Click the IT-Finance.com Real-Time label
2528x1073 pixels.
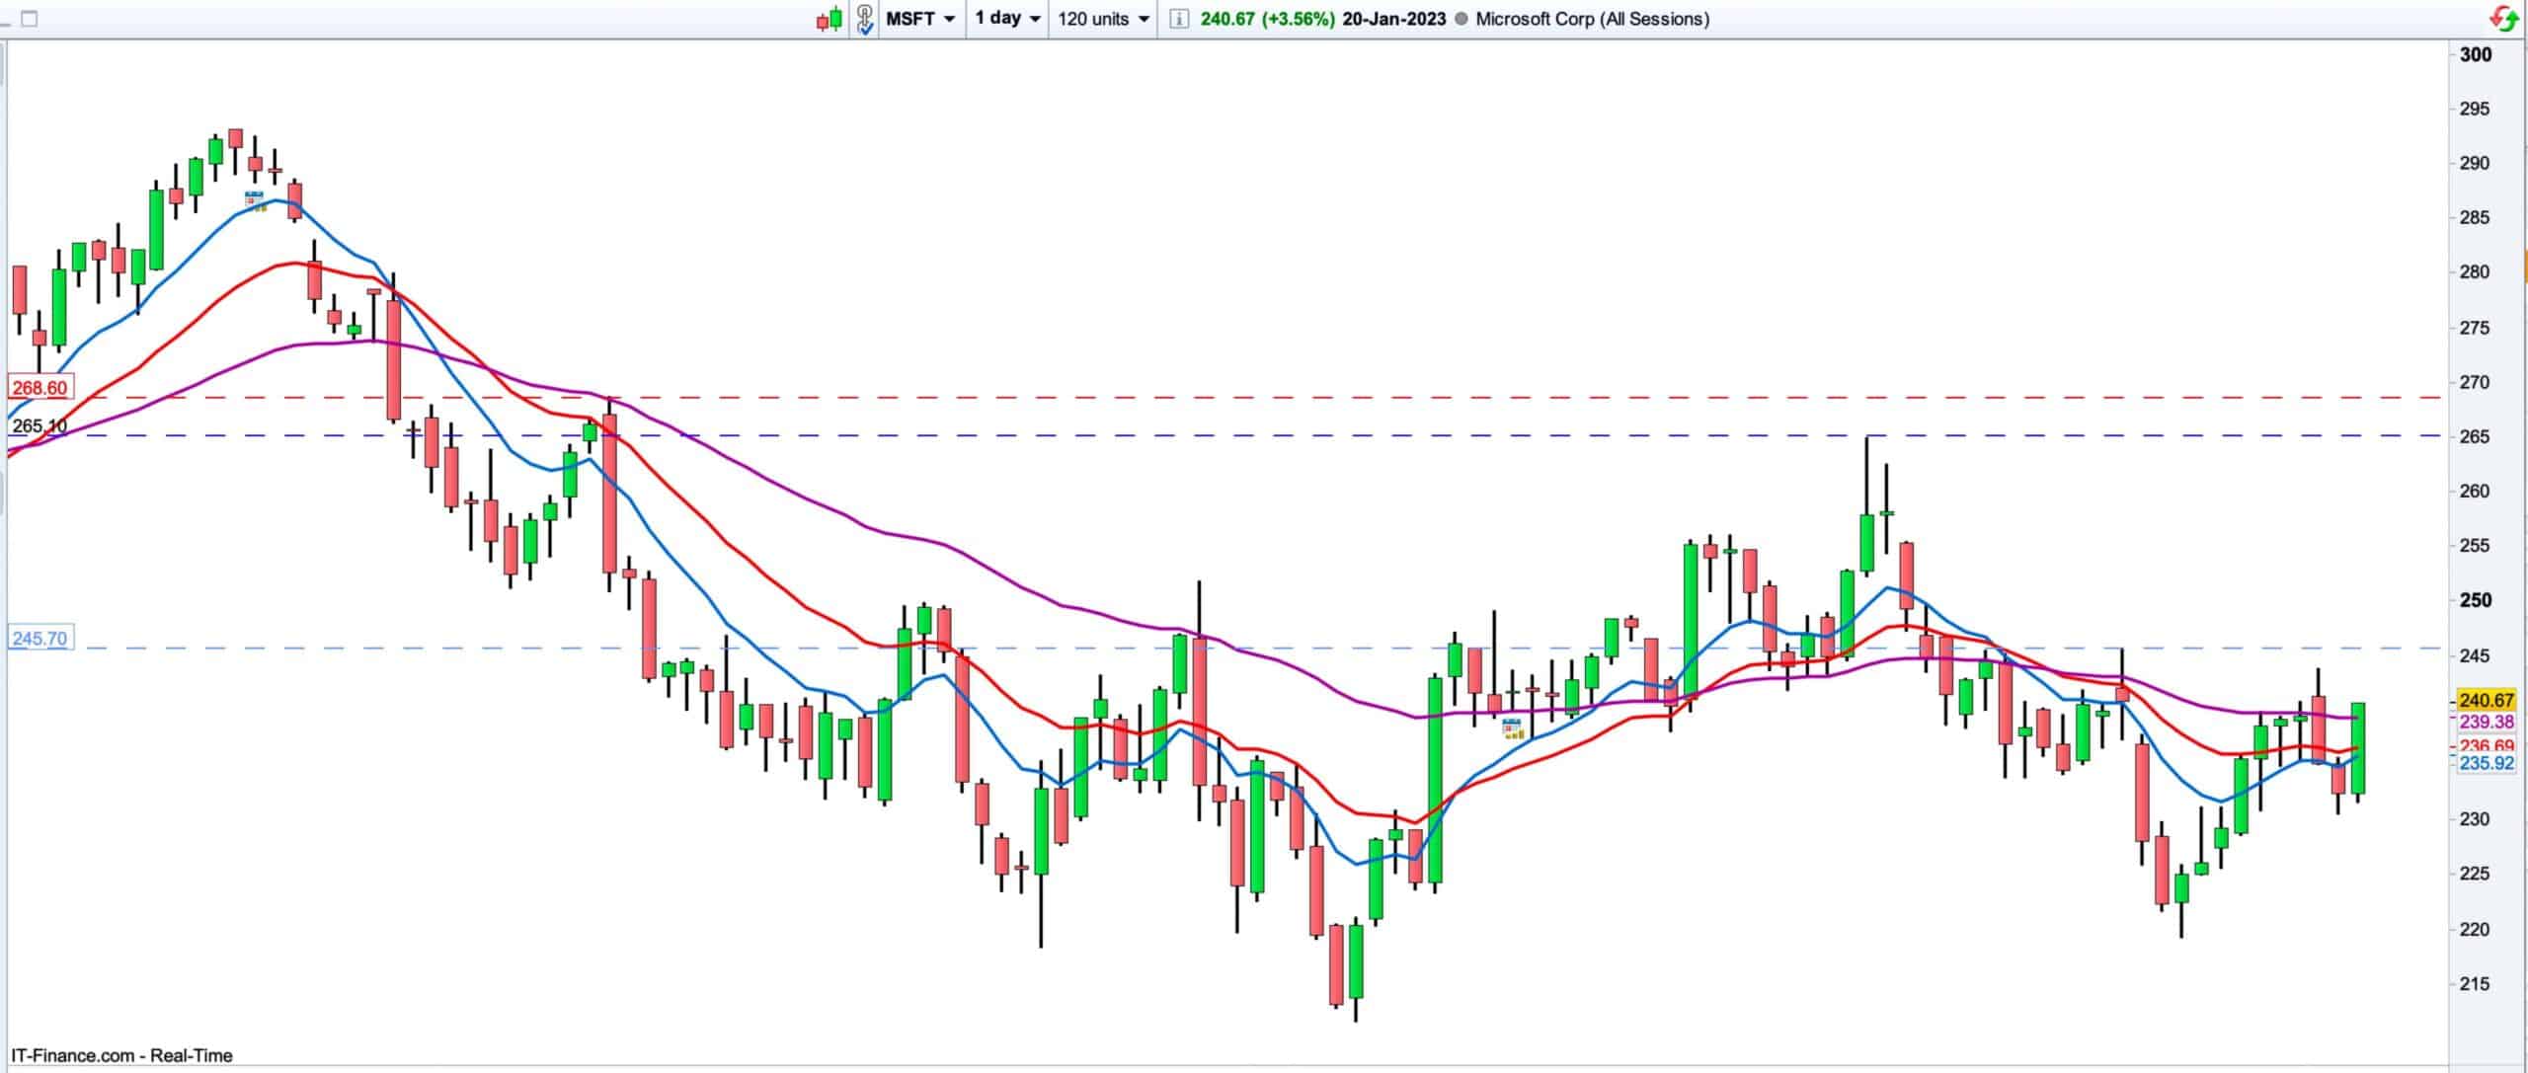pos(121,1055)
